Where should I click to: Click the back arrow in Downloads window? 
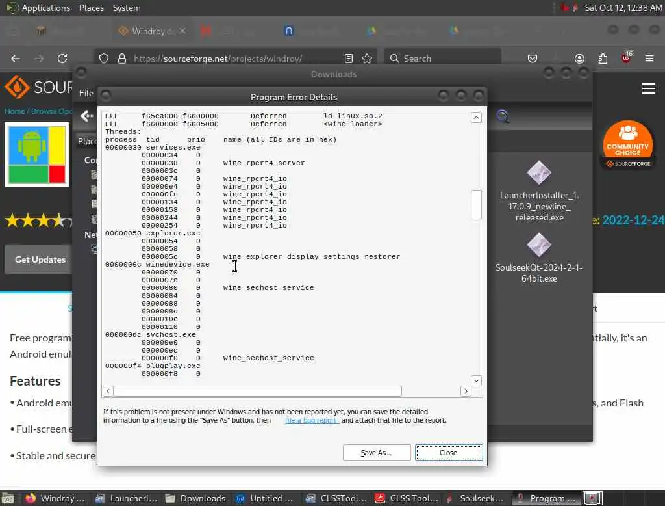click(86, 116)
